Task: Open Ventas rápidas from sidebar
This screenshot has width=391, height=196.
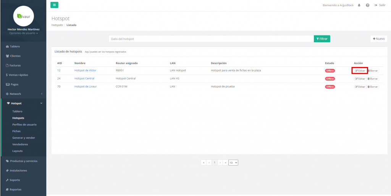Action: 18,75
